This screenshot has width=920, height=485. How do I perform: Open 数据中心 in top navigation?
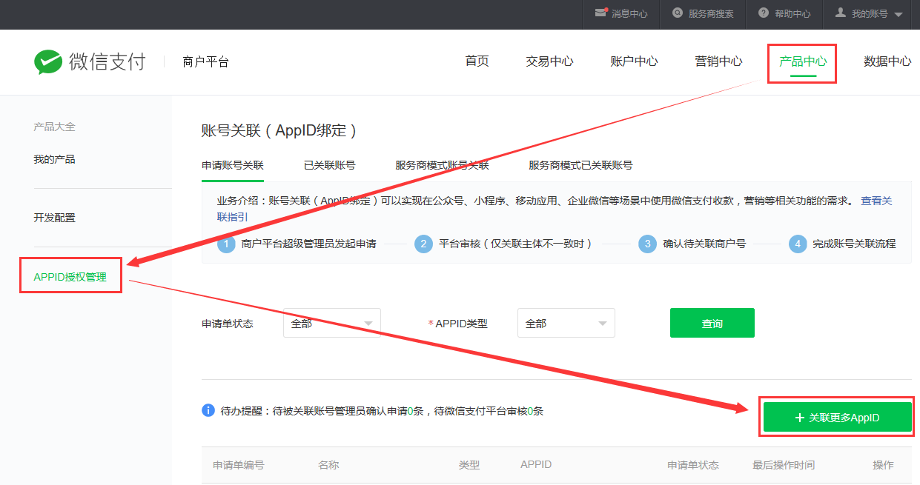click(x=887, y=61)
